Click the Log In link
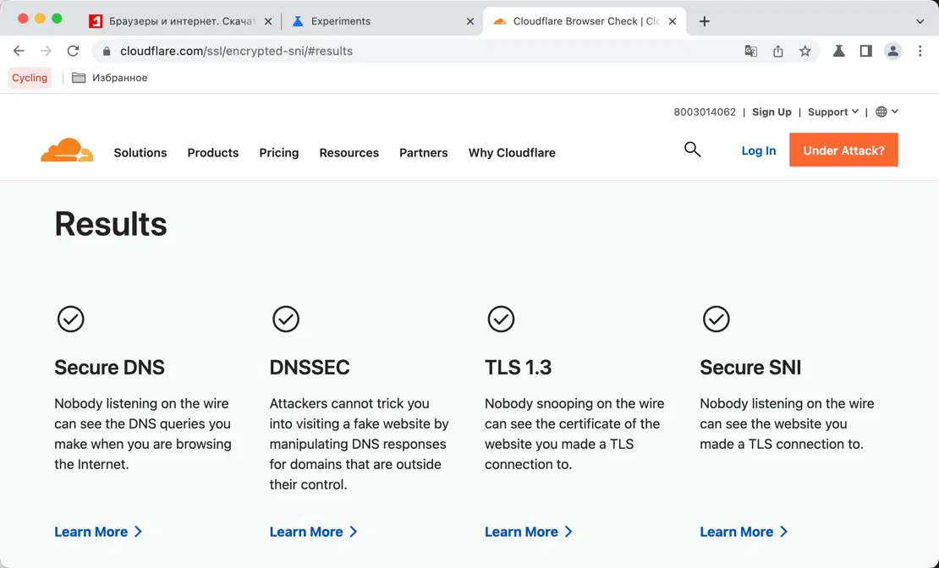The width and height of the screenshot is (939, 568). 758,150
